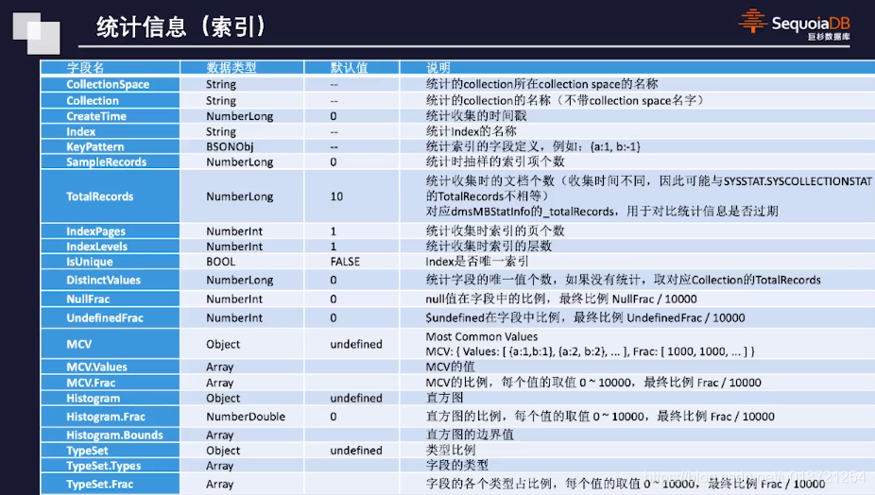
Task: Click 'Object' type in MCV row
Action: pyautogui.click(x=223, y=344)
